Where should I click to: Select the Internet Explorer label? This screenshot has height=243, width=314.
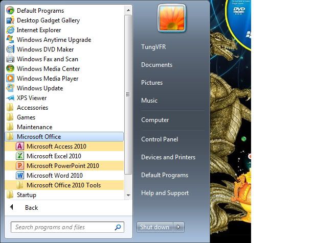click(39, 30)
